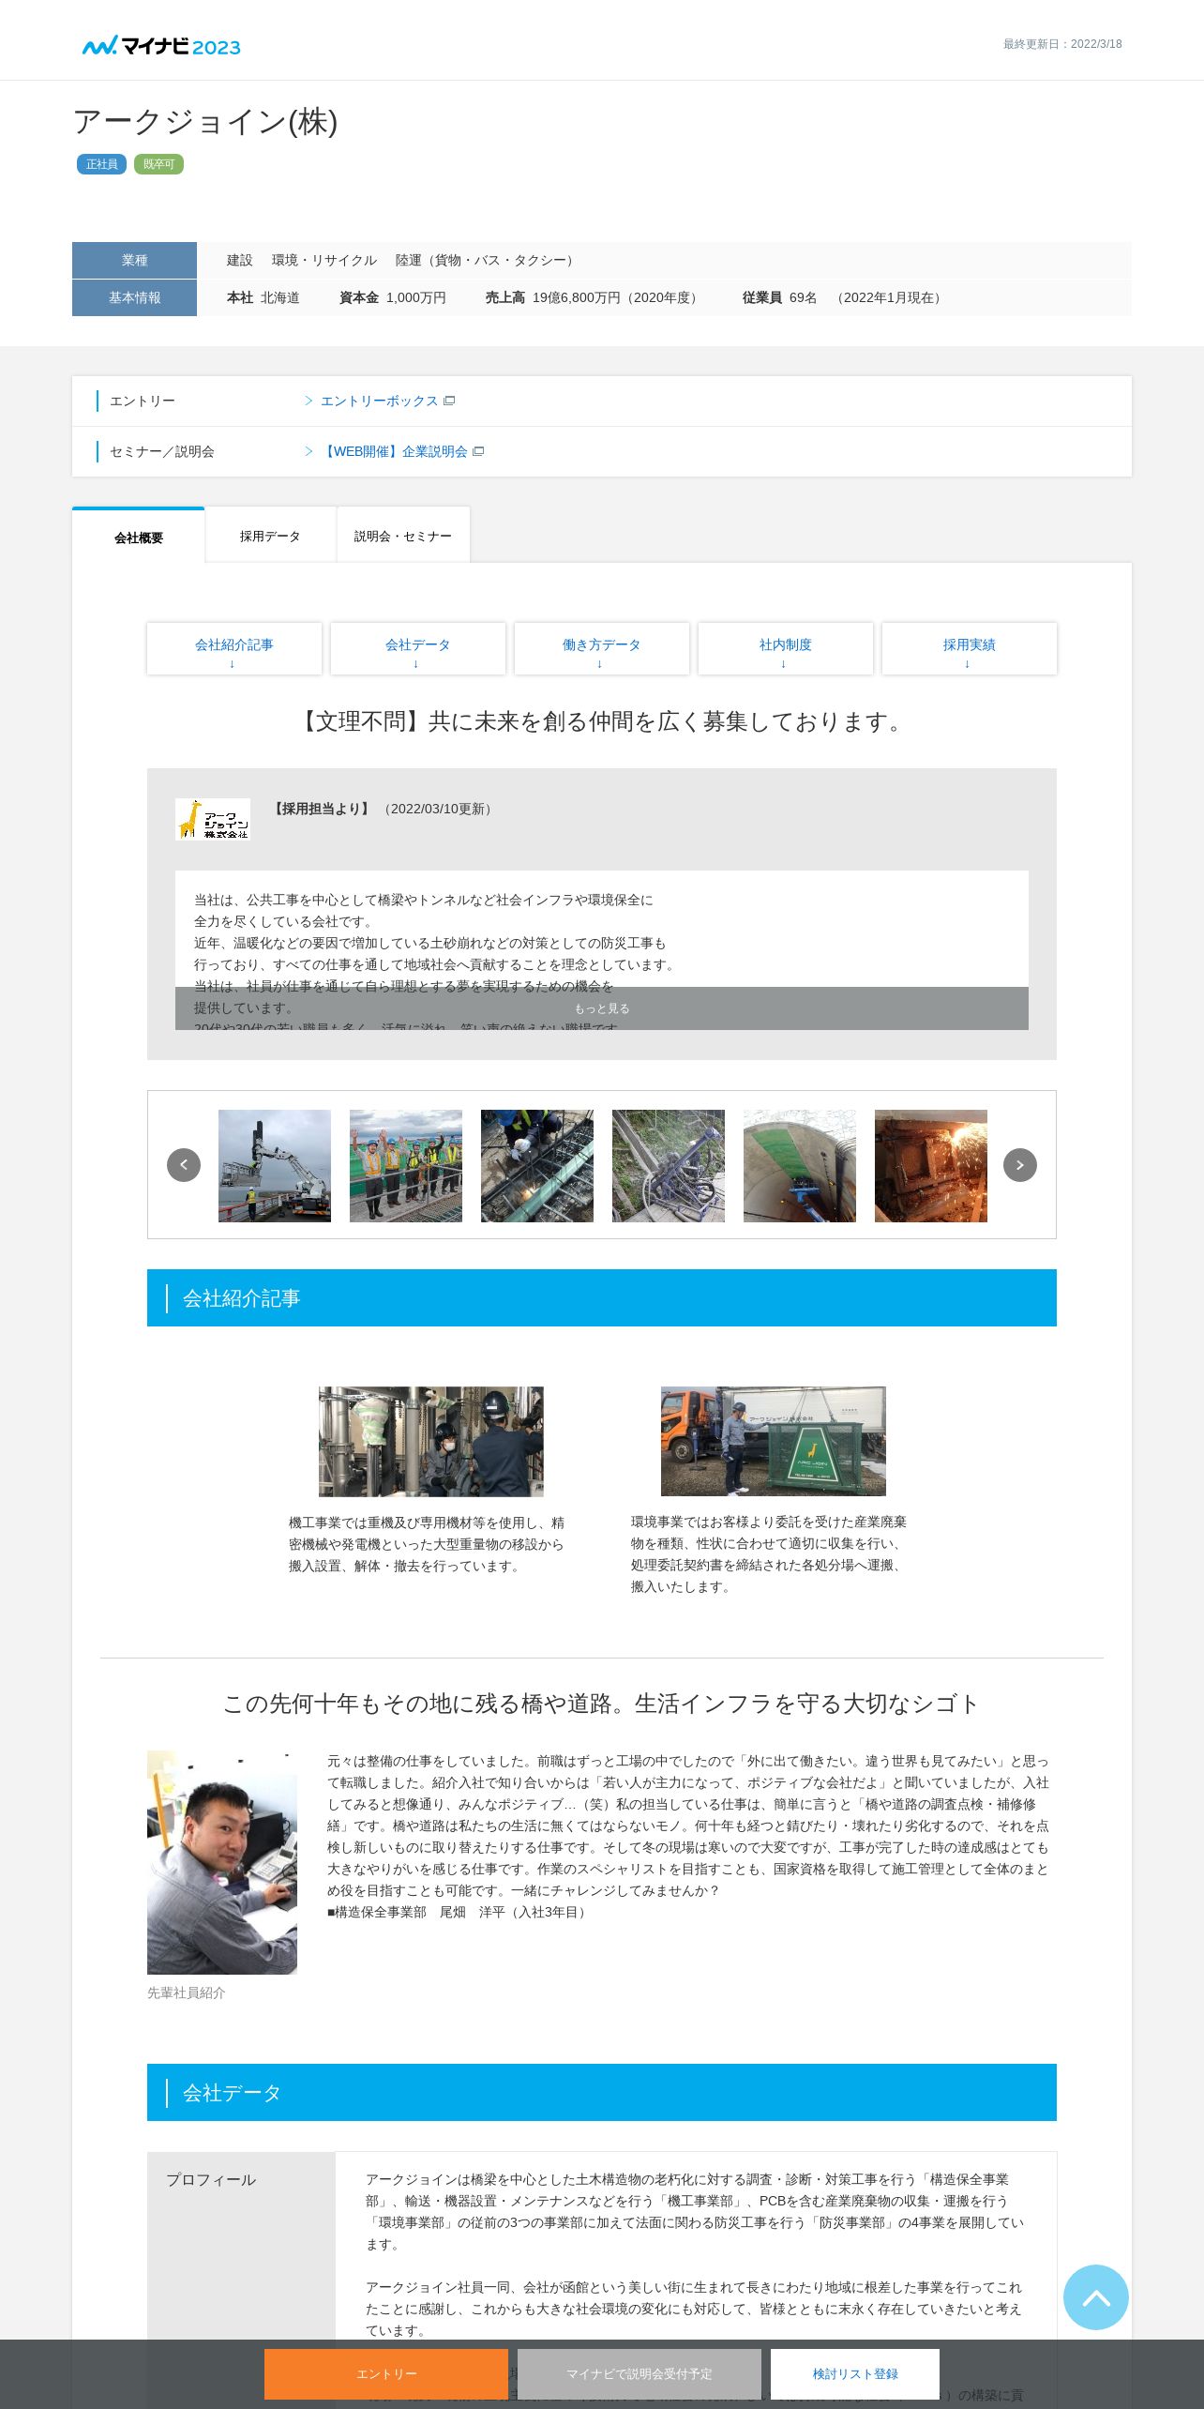
Task: Jump to the 社内制度 section
Action: (786, 648)
